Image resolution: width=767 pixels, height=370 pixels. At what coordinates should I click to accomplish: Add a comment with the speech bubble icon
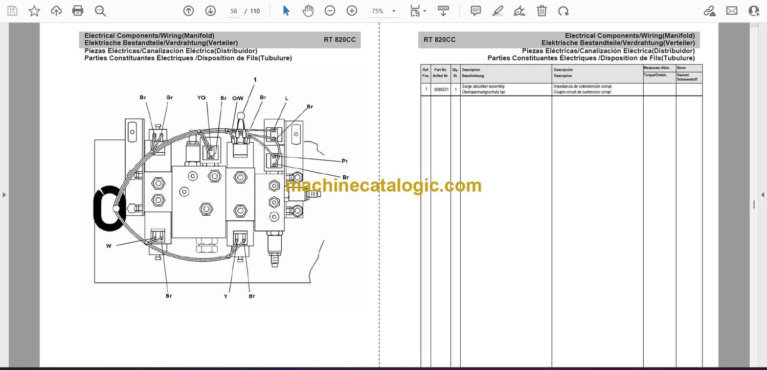(476, 11)
